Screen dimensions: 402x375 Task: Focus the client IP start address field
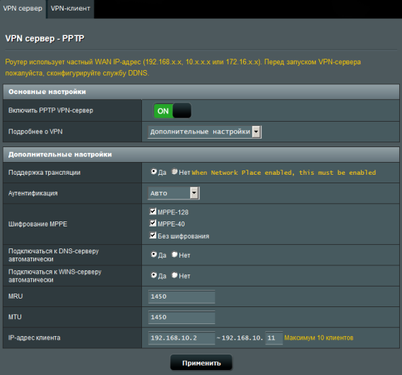[182, 337]
